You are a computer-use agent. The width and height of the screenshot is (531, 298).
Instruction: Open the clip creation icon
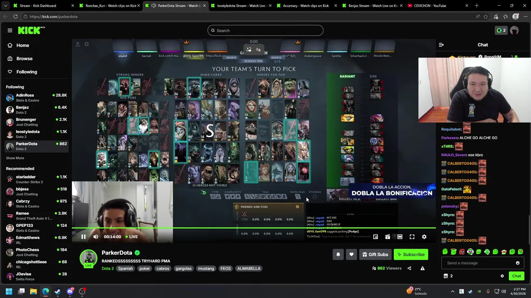[x=387, y=237]
